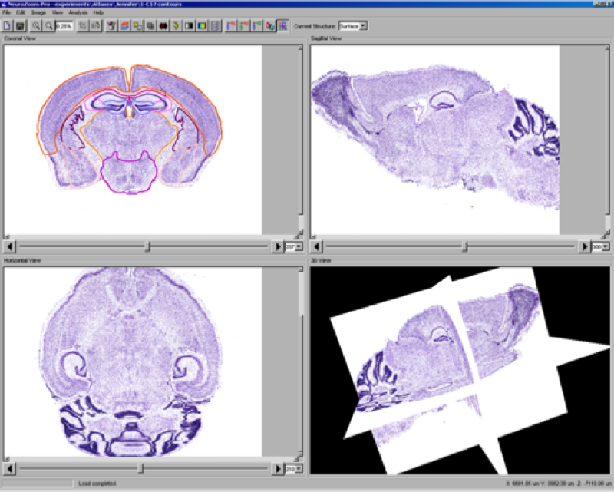Viewport: 614px width, 492px height.
Task: Click Sagittal View slider's left arrow button
Action: click(x=316, y=246)
